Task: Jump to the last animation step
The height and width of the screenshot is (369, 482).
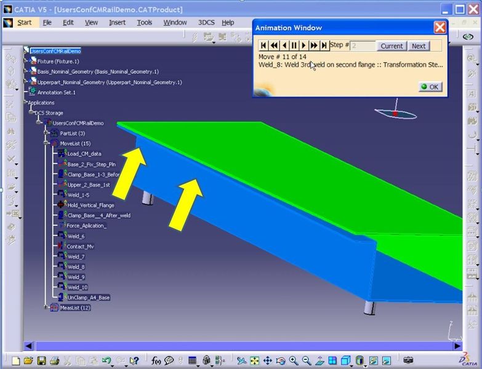Action: 324,46
